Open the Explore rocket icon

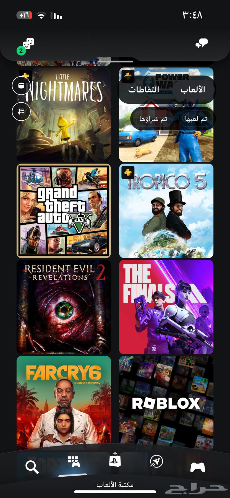tap(156, 461)
